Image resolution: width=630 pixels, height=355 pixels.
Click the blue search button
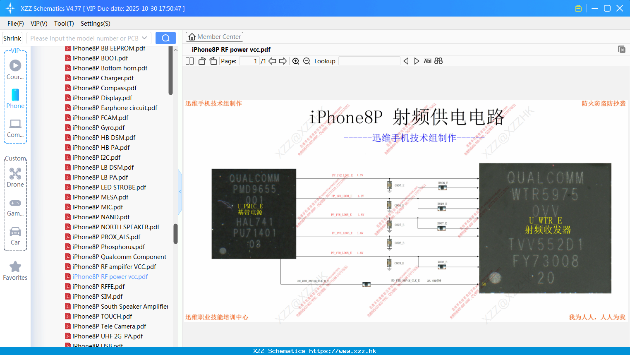tap(165, 38)
